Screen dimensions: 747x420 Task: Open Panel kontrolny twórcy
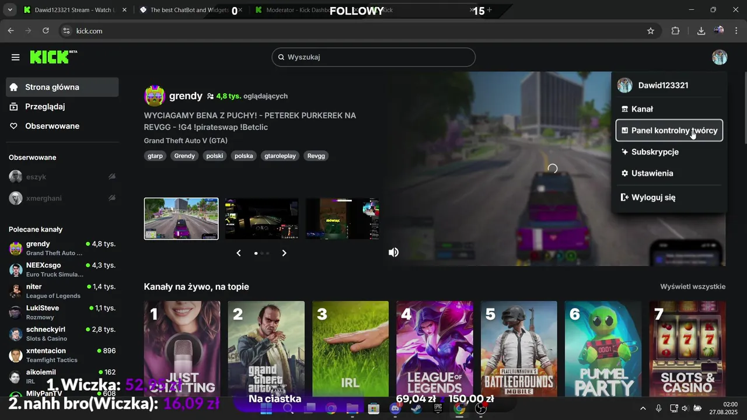coord(669,131)
